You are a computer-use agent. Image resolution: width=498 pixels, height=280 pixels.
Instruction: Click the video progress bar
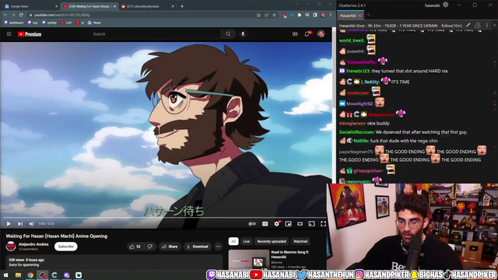click(x=164, y=218)
